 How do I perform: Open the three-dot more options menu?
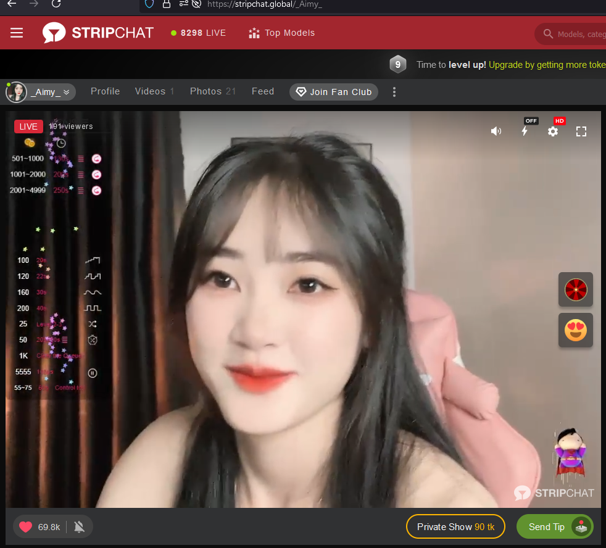394,92
